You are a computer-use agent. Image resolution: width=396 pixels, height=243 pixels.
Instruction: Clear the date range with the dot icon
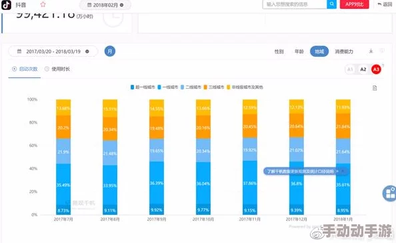87,51
